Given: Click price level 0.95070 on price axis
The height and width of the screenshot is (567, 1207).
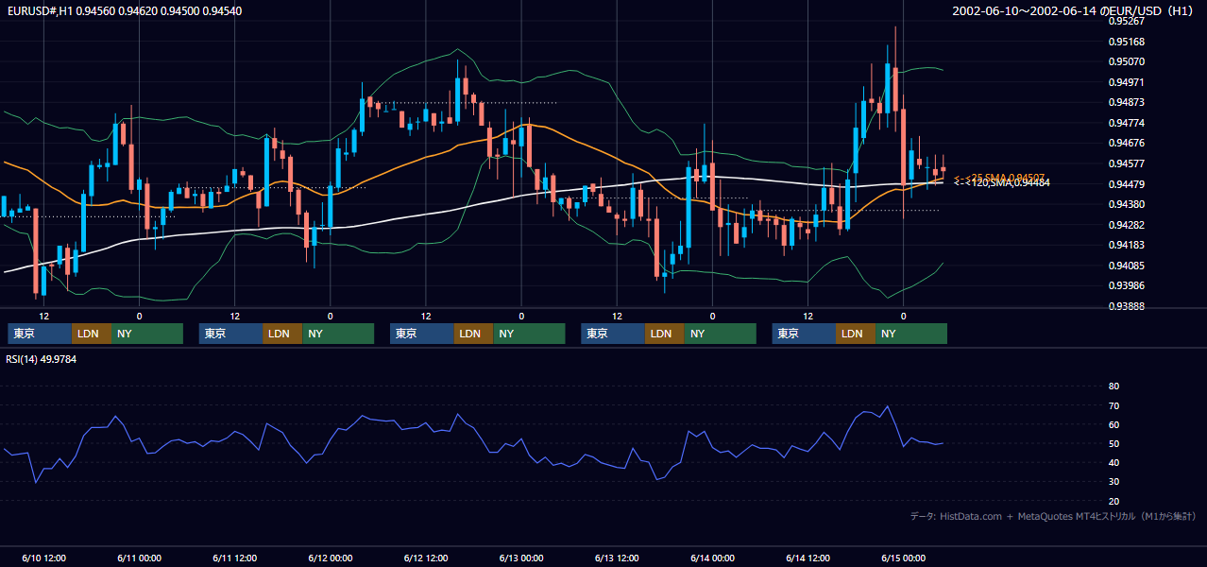Looking at the screenshot, I should click(x=1128, y=62).
